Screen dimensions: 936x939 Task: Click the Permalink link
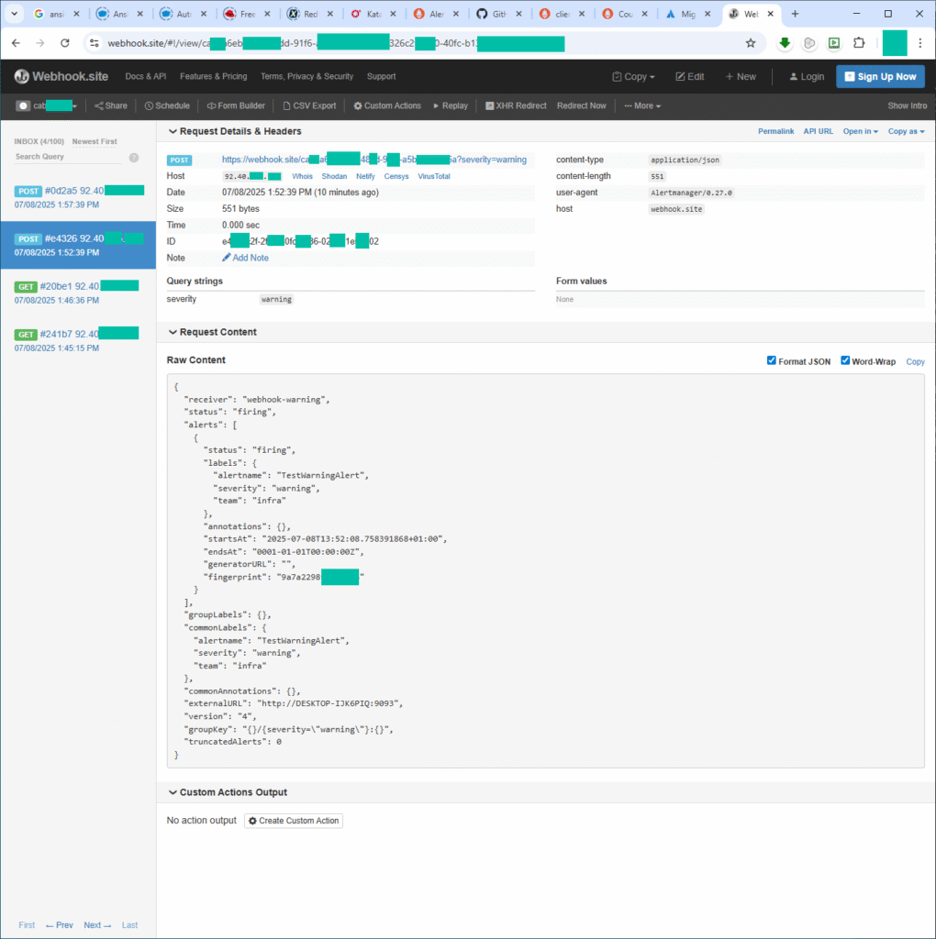[775, 132]
